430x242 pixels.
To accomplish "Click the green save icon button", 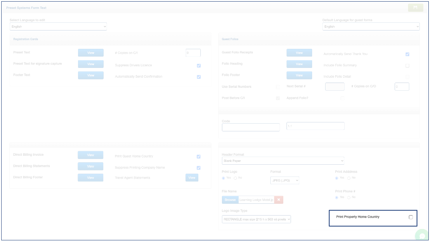I will pos(415,7).
